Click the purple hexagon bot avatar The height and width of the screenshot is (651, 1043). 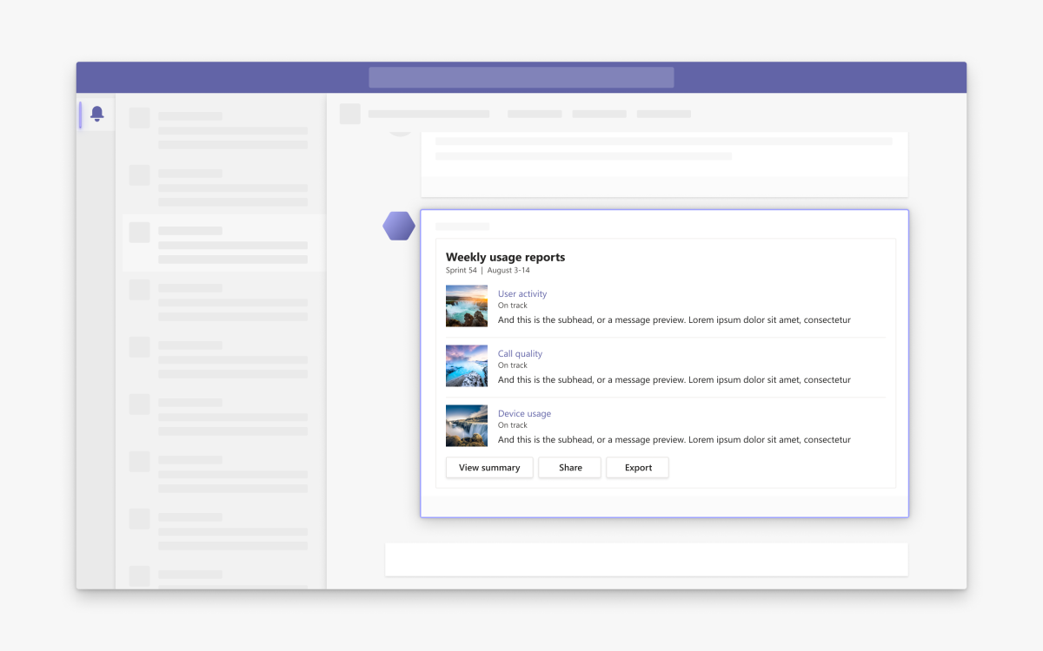[x=399, y=226]
